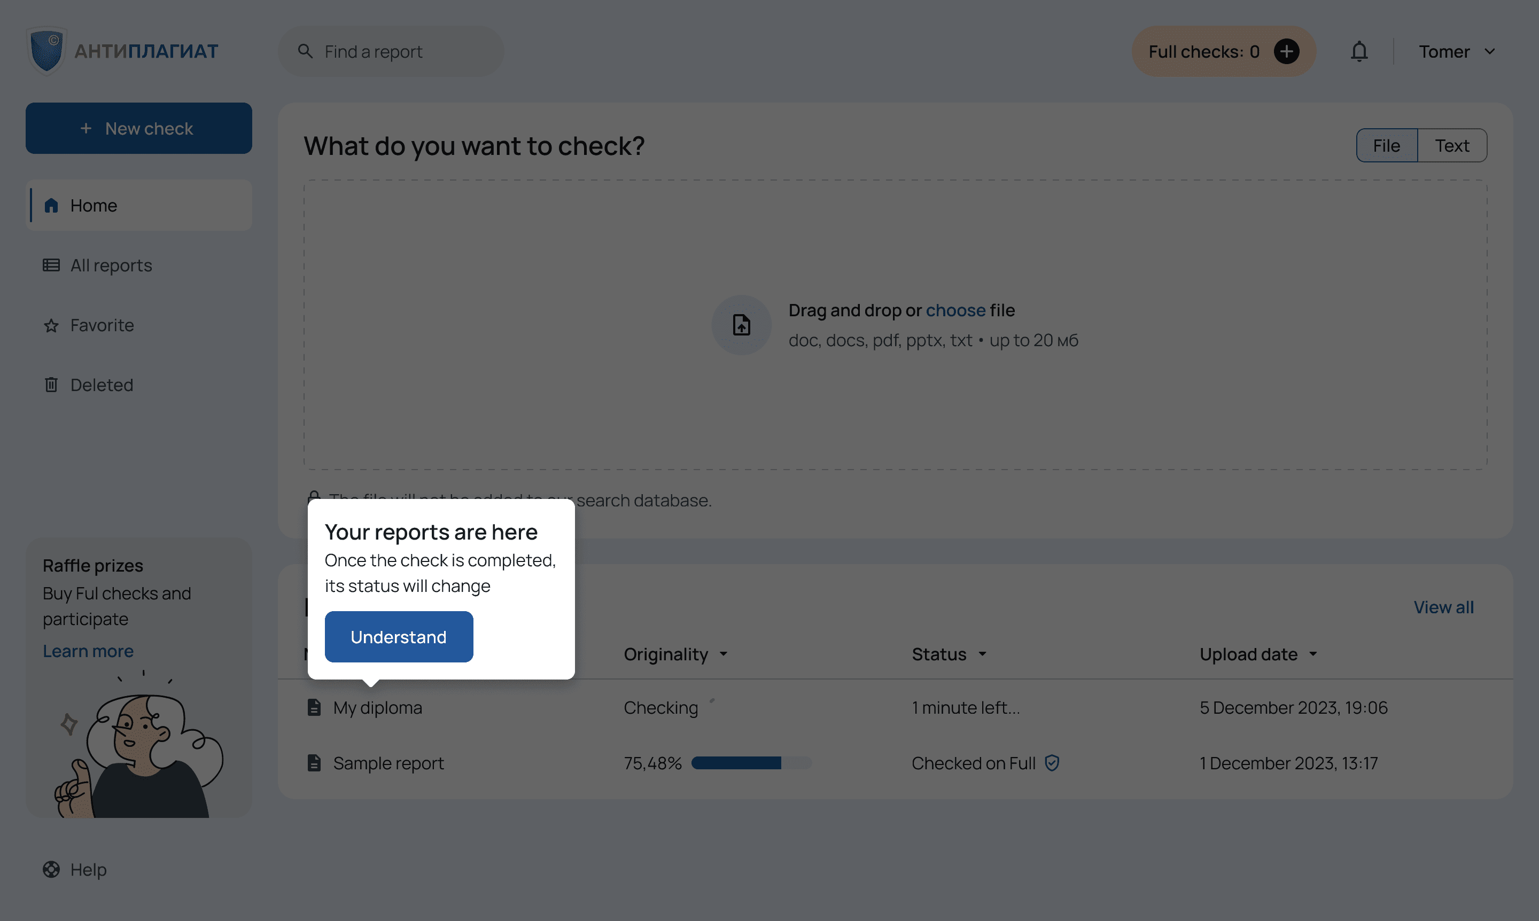Click the document icon next to Sample report

pos(314,763)
